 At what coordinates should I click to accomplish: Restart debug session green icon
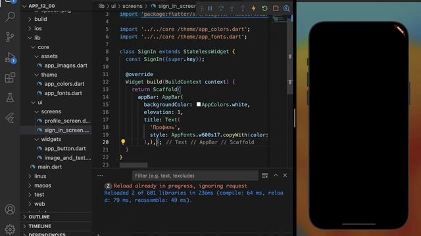[264, 9]
